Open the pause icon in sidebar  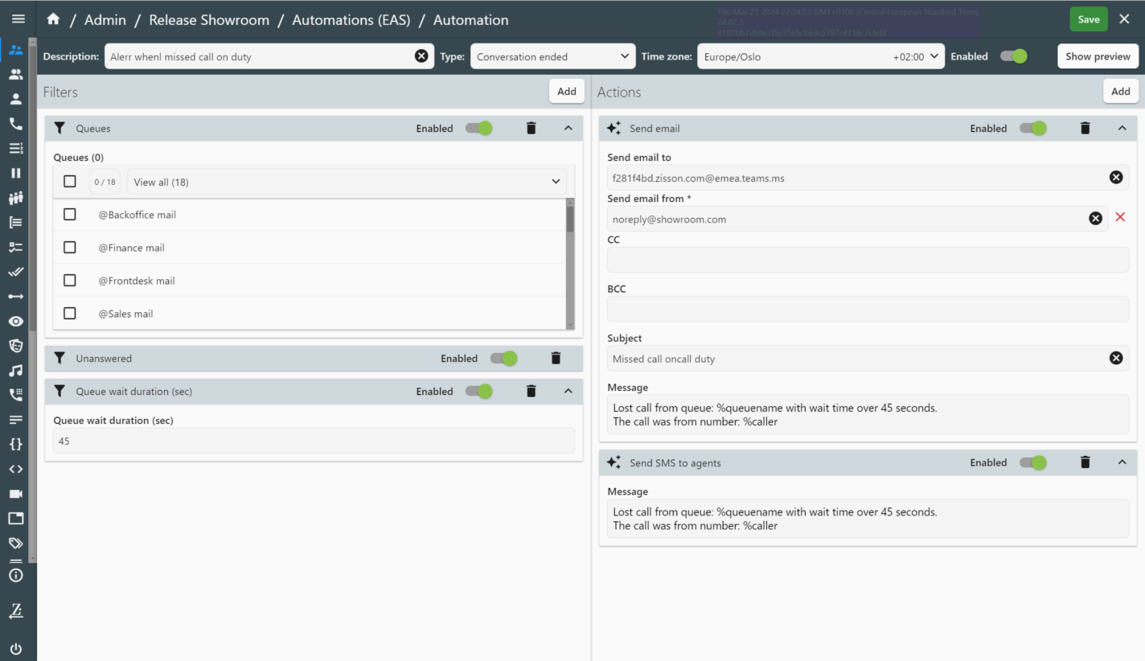[x=15, y=173]
